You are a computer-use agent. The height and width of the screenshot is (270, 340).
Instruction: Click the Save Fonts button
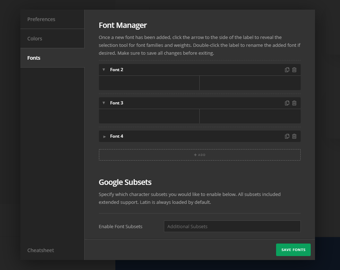293,250
